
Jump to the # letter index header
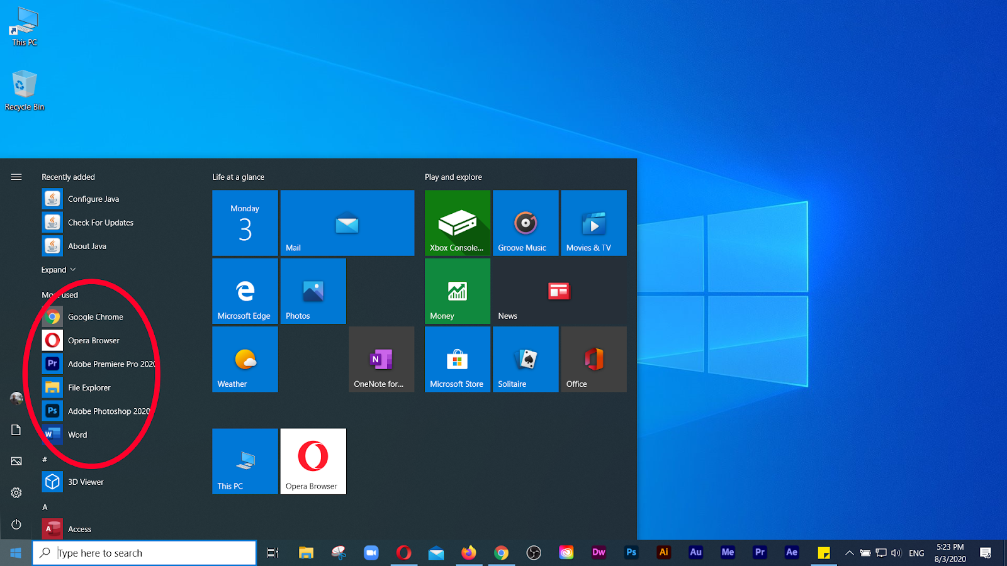tap(45, 460)
